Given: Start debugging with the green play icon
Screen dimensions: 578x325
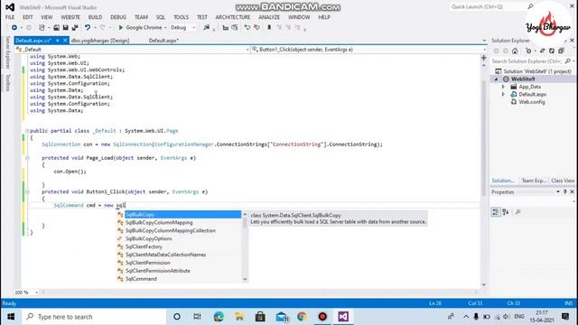Looking at the screenshot, I should 120,28.
